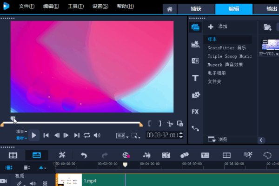Open the 设置(S) menu

pos(100,7)
